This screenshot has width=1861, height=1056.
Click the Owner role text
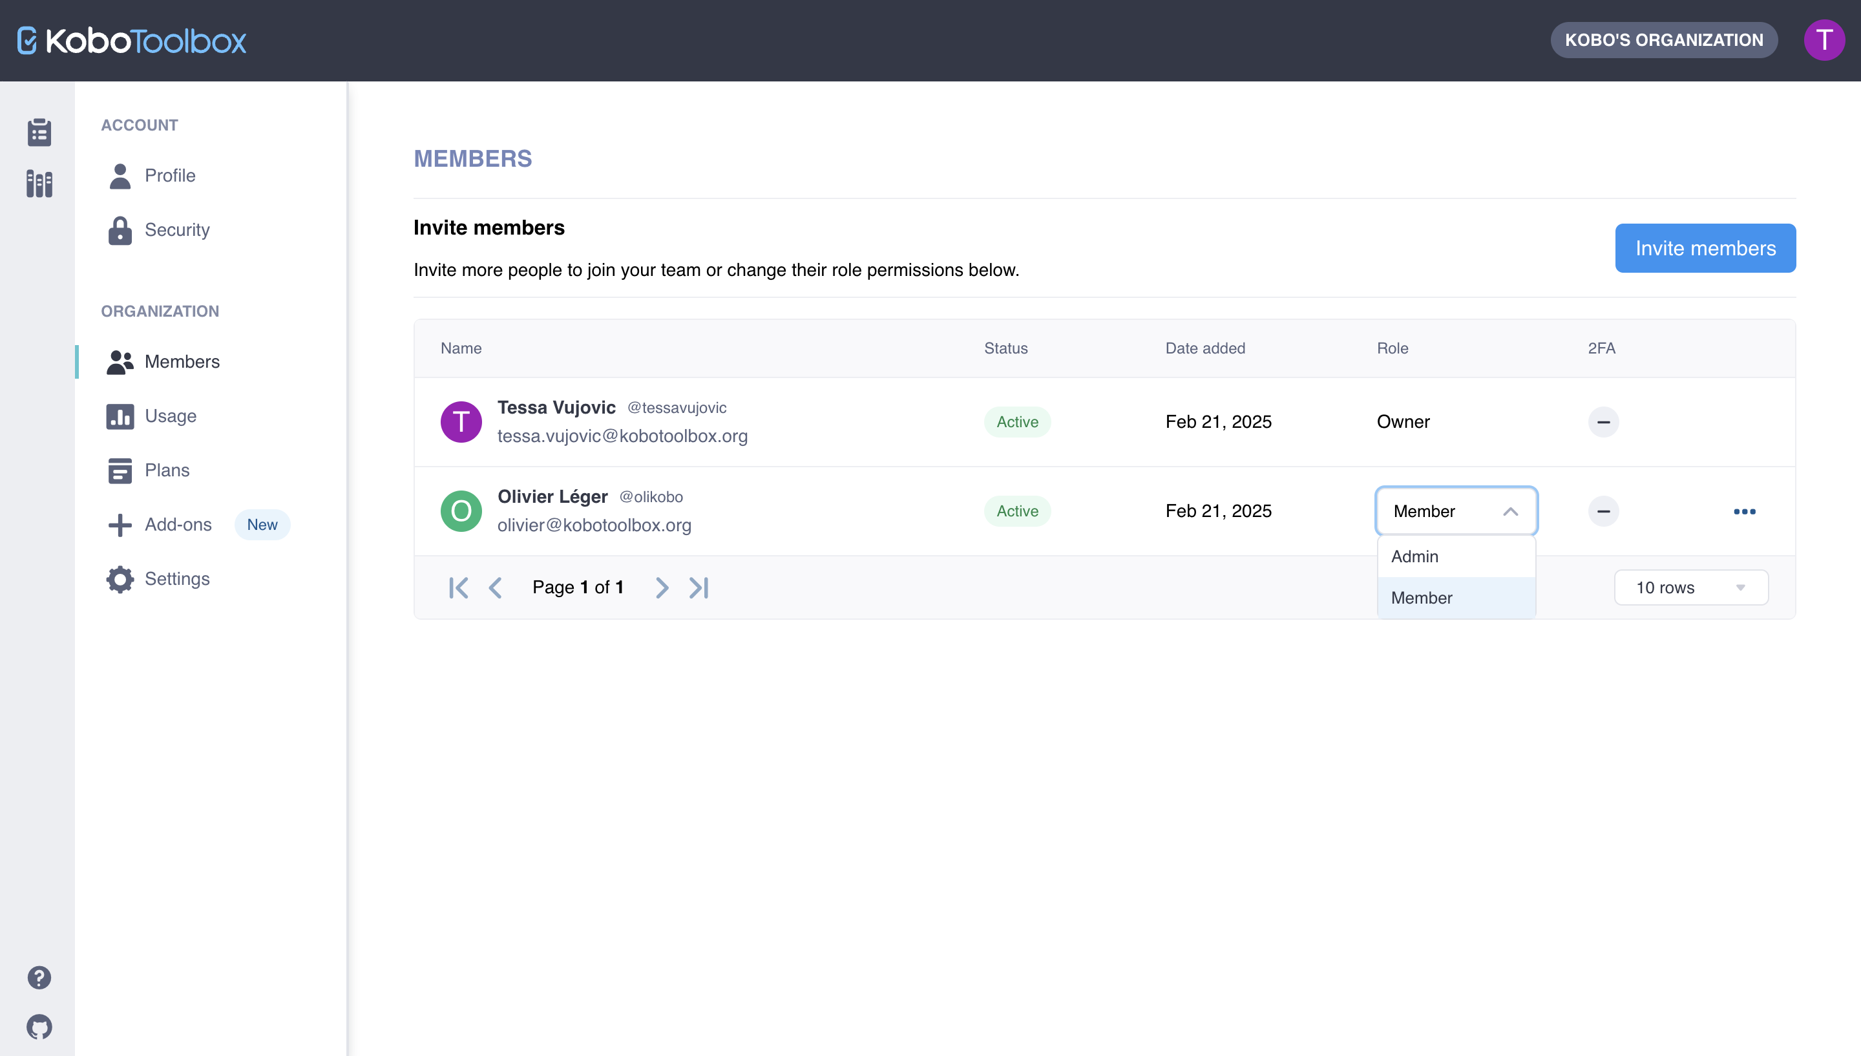tap(1403, 422)
